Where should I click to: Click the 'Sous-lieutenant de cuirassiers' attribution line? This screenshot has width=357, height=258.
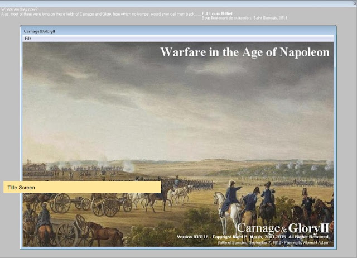(244, 18)
